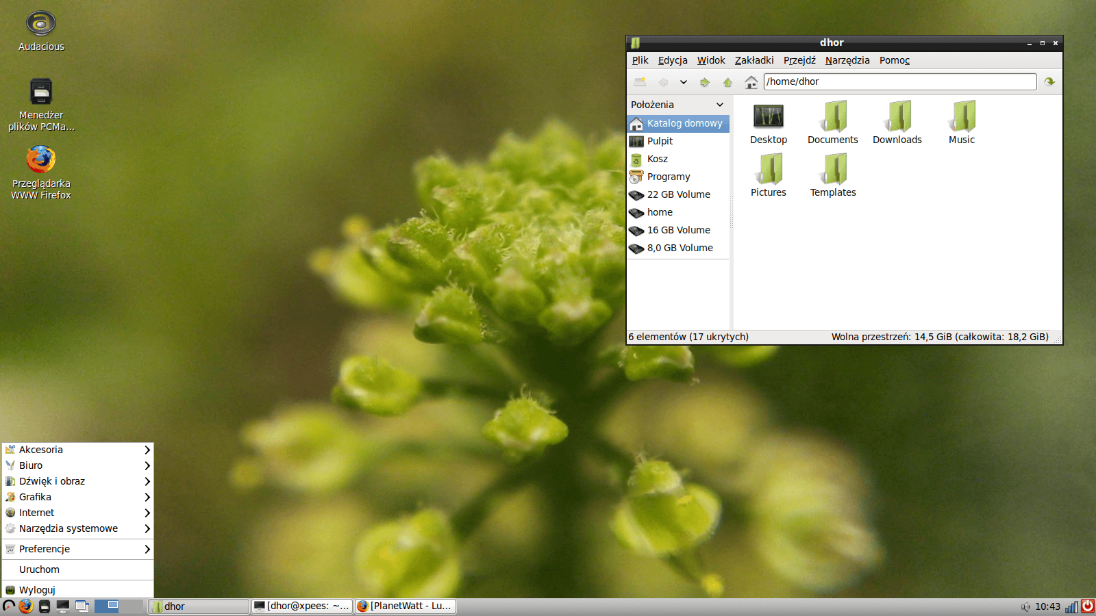Launch Firefox from the desktop icon
The width and height of the screenshot is (1096, 616).
pyautogui.click(x=41, y=172)
